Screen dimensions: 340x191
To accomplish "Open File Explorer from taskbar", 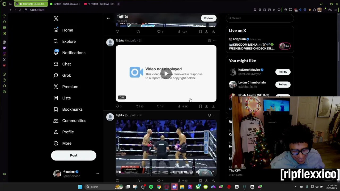I will [182, 187].
